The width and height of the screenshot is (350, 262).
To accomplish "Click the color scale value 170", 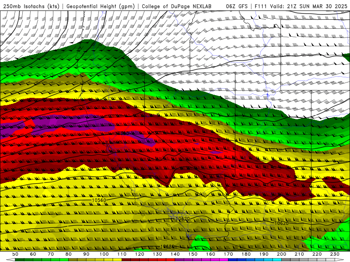I will [228, 254].
